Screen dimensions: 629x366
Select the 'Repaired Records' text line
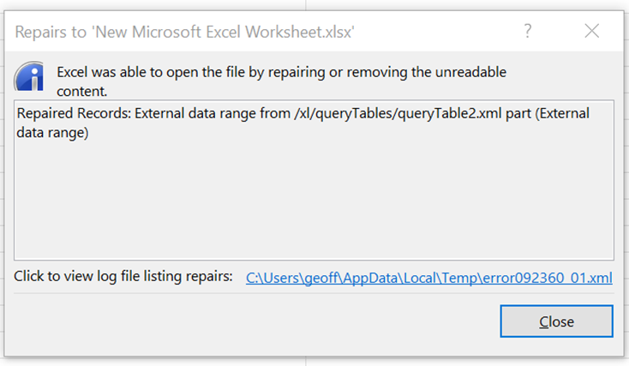[x=303, y=114]
